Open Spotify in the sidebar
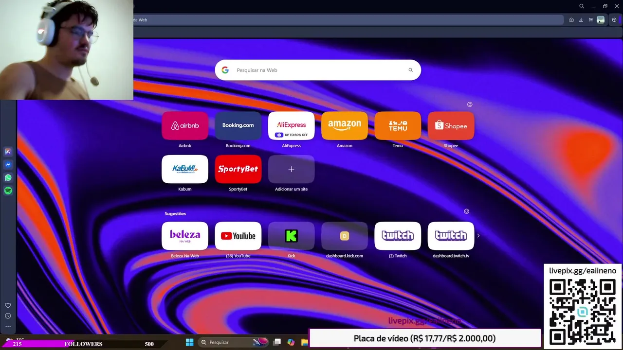 point(8,191)
